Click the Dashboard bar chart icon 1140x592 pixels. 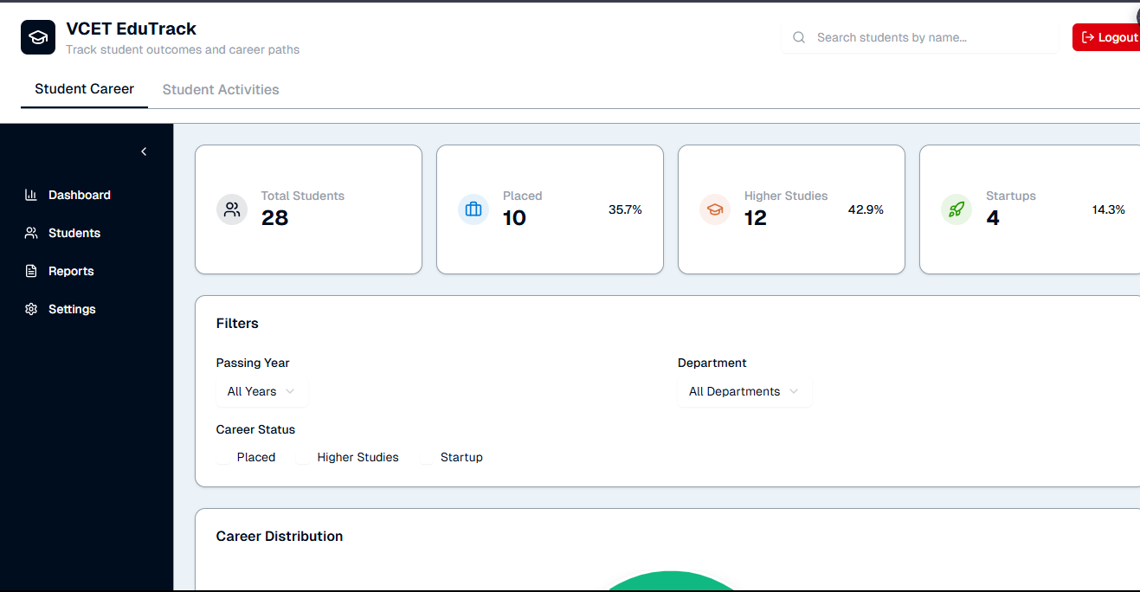pos(31,195)
